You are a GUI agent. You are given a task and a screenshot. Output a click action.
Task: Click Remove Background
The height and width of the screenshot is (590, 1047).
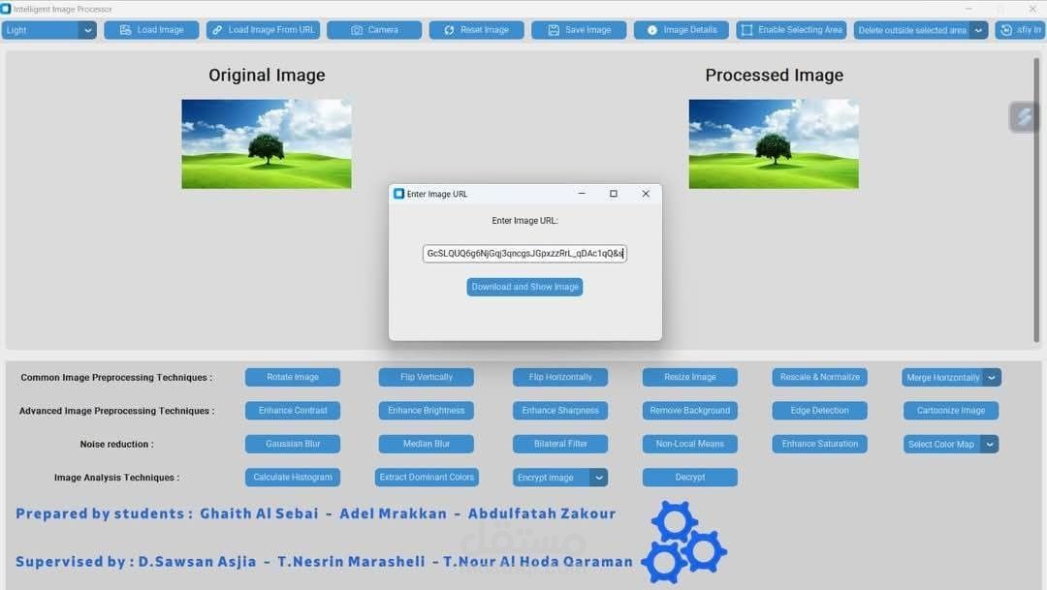690,411
